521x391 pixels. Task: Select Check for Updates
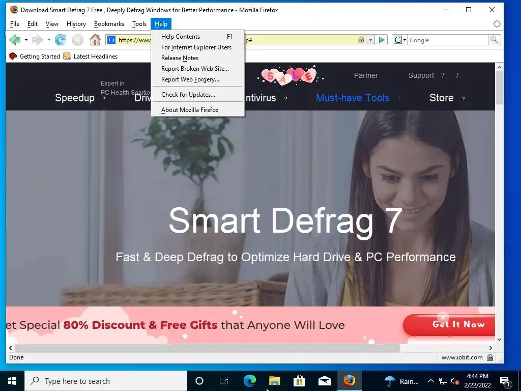pos(198,94)
